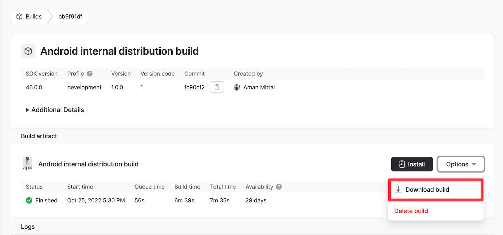The width and height of the screenshot is (503, 235).
Task: Click the package icon beside build title
Action: tap(28, 51)
